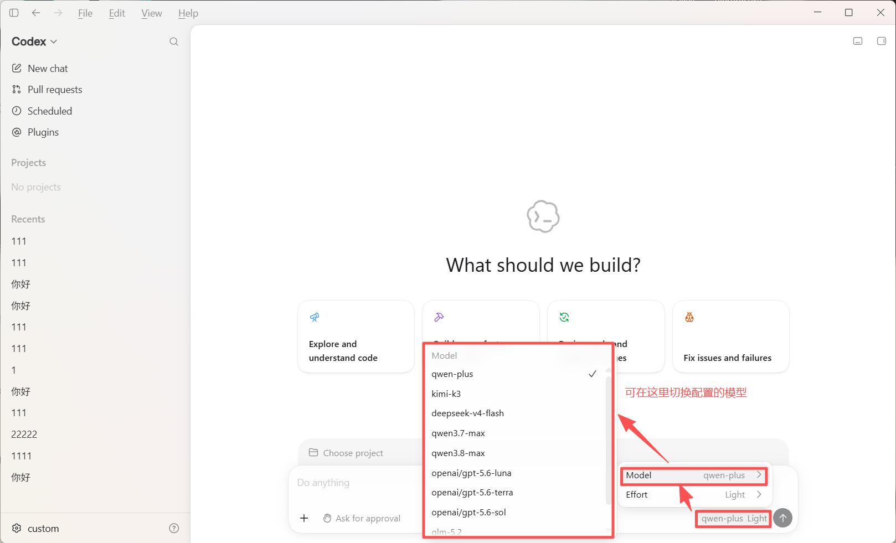The height and width of the screenshot is (543, 896).
Task: Click the Codex logo above the heading
Action: (543, 216)
